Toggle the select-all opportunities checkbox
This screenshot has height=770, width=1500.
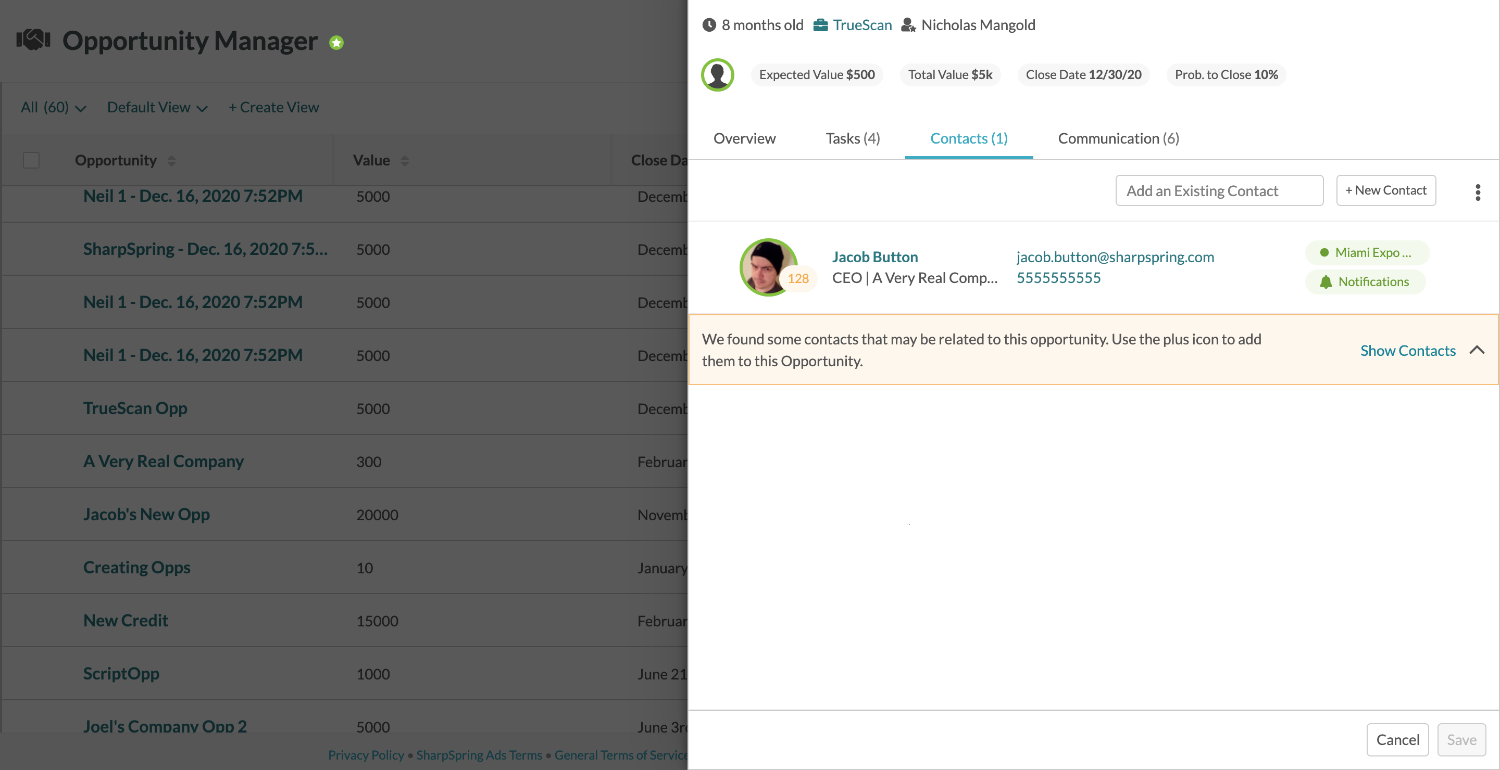click(x=31, y=160)
